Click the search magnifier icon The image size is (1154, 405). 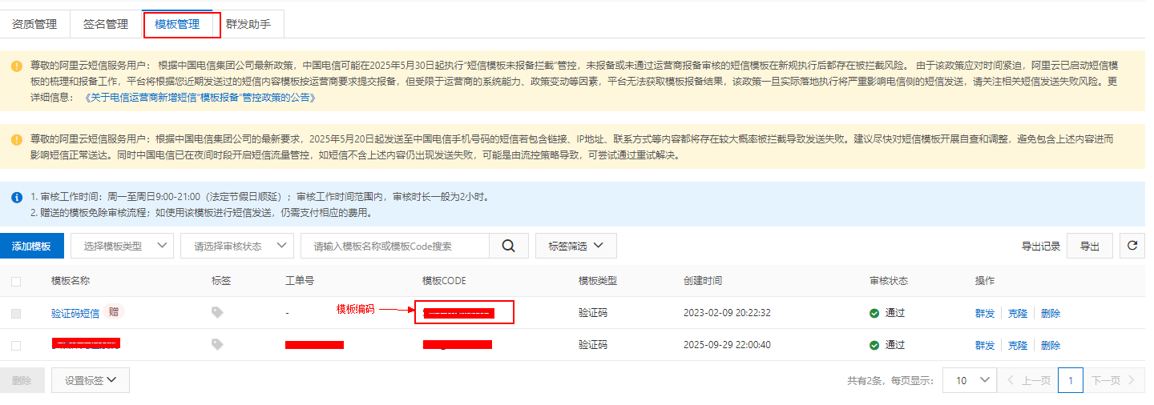pos(509,247)
